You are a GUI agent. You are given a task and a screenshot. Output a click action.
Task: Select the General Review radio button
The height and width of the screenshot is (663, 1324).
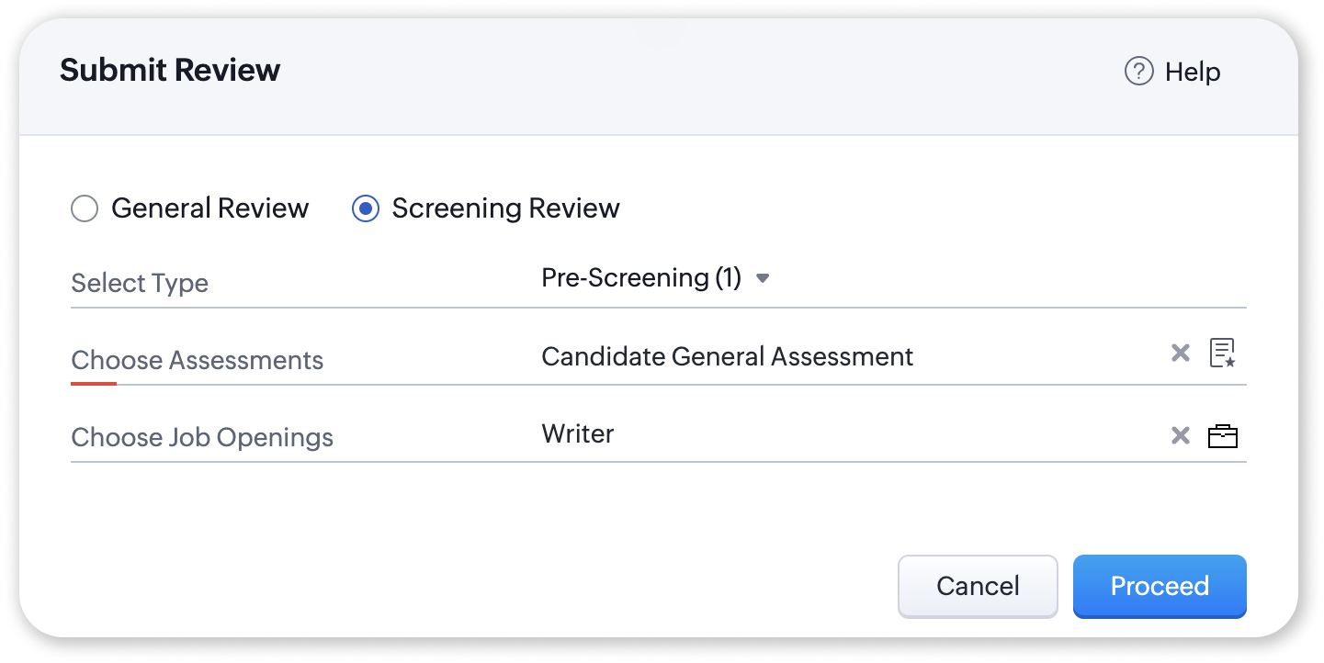tap(85, 209)
